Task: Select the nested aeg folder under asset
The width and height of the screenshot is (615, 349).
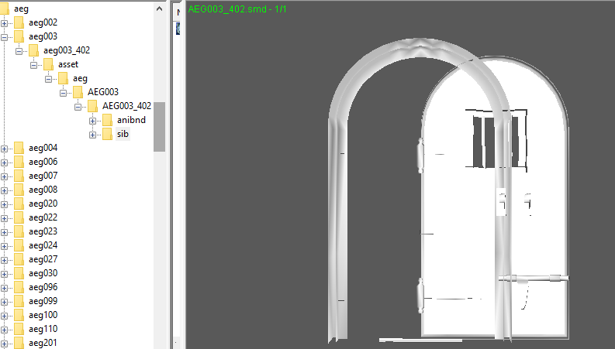Action: pos(80,78)
